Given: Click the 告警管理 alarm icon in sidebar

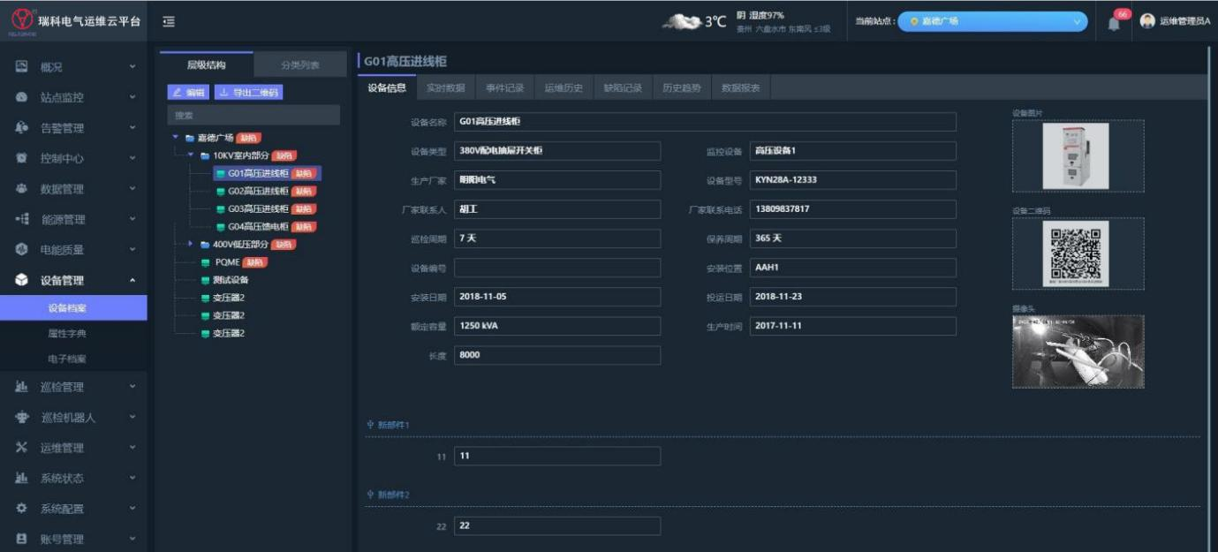Looking at the screenshot, I should [x=22, y=128].
